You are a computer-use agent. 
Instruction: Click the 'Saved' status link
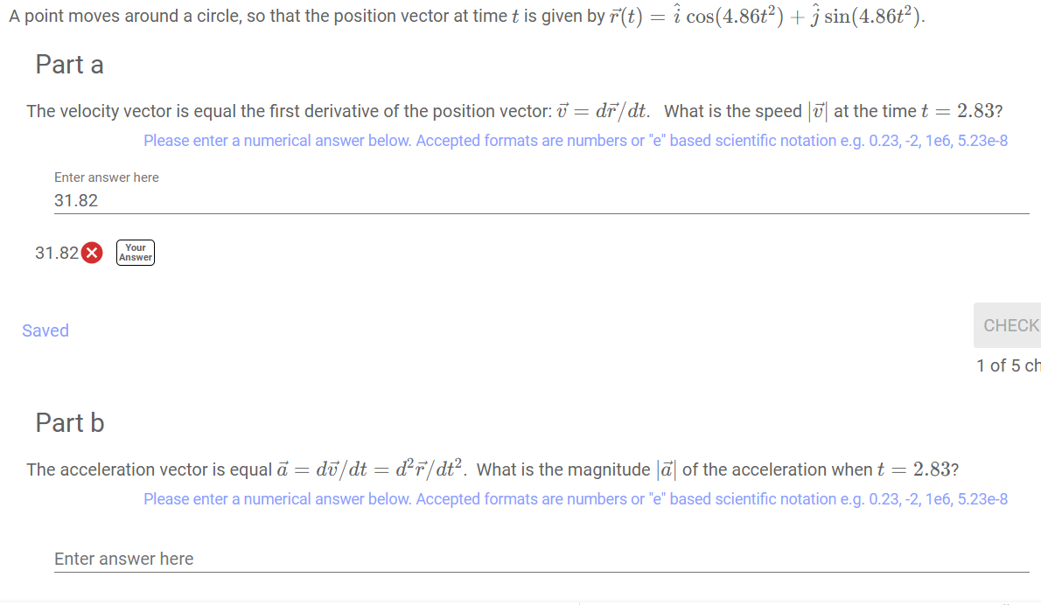pyautogui.click(x=45, y=330)
